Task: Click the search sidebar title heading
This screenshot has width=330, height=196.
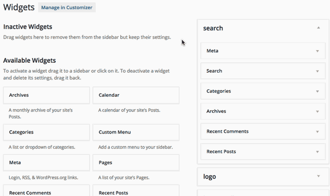Action: pos(213,28)
